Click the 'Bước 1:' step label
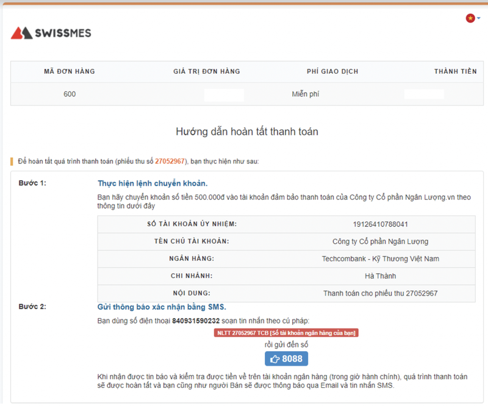 tap(32, 183)
